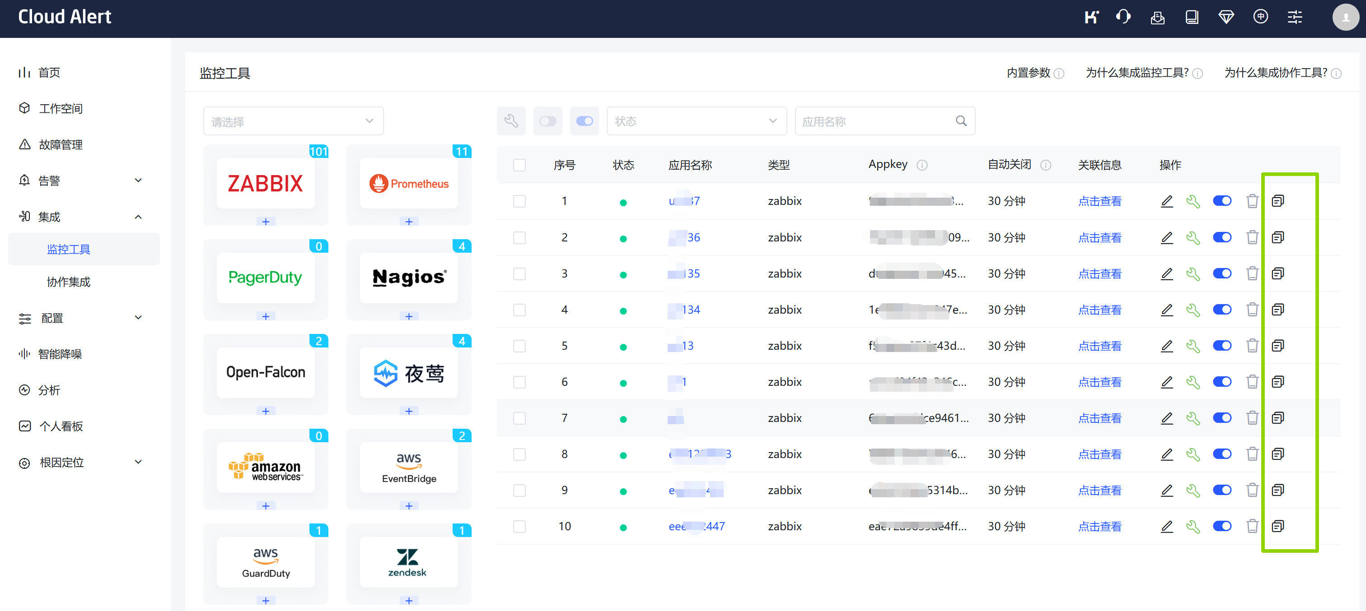Open the sliders settings icon in header

(1295, 17)
